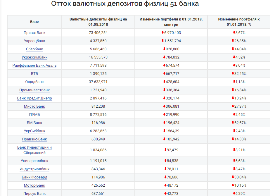The width and height of the screenshot is (280, 196).
Task: Click Банк Инвестиций и Сбережений link
Action: pos(34,150)
